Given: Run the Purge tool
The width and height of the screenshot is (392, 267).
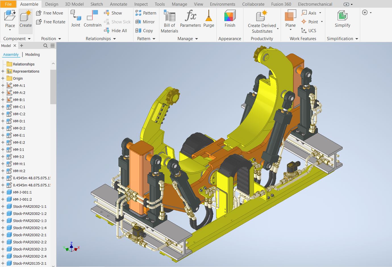Looking at the screenshot, I should click(208, 19).
